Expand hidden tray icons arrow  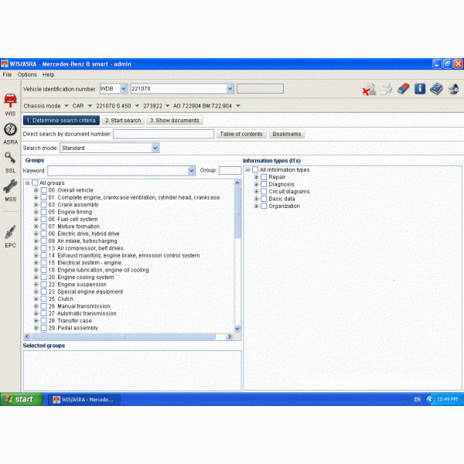(430, 400)
